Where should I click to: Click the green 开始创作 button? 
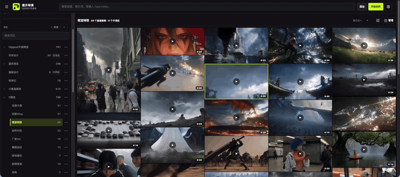point(375,7)
